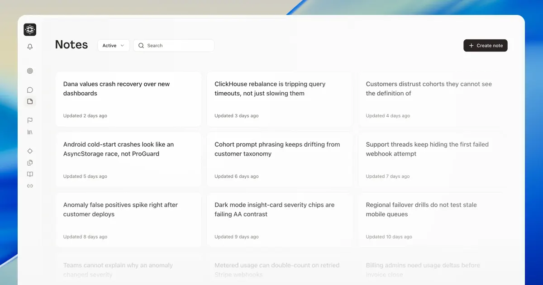Open the Active filter dropdown
The width and height of the screenshot is (543, 285).
[x=114, y=46]
